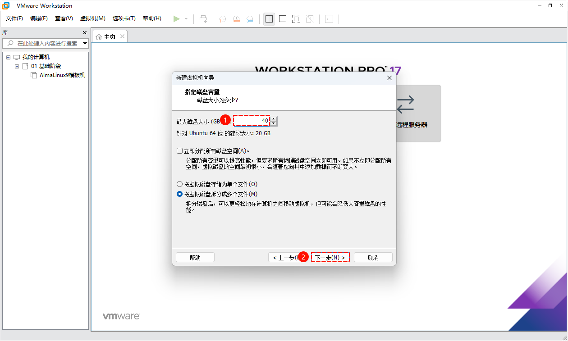
Task: Enable allocate all disk space now checkbox
Action: click(180, 151)
